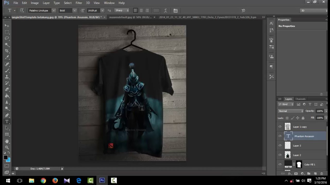Viewport: 330px width, 185px height.
Task: Open the Character and Paragraph panels
Action: coord(176,11)
